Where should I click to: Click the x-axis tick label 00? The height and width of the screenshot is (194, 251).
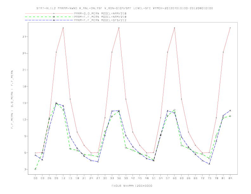(35, 178)
